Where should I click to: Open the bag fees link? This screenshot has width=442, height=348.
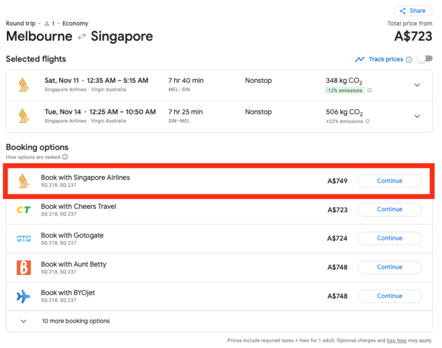pyautogui.click(x=397, y=341)
